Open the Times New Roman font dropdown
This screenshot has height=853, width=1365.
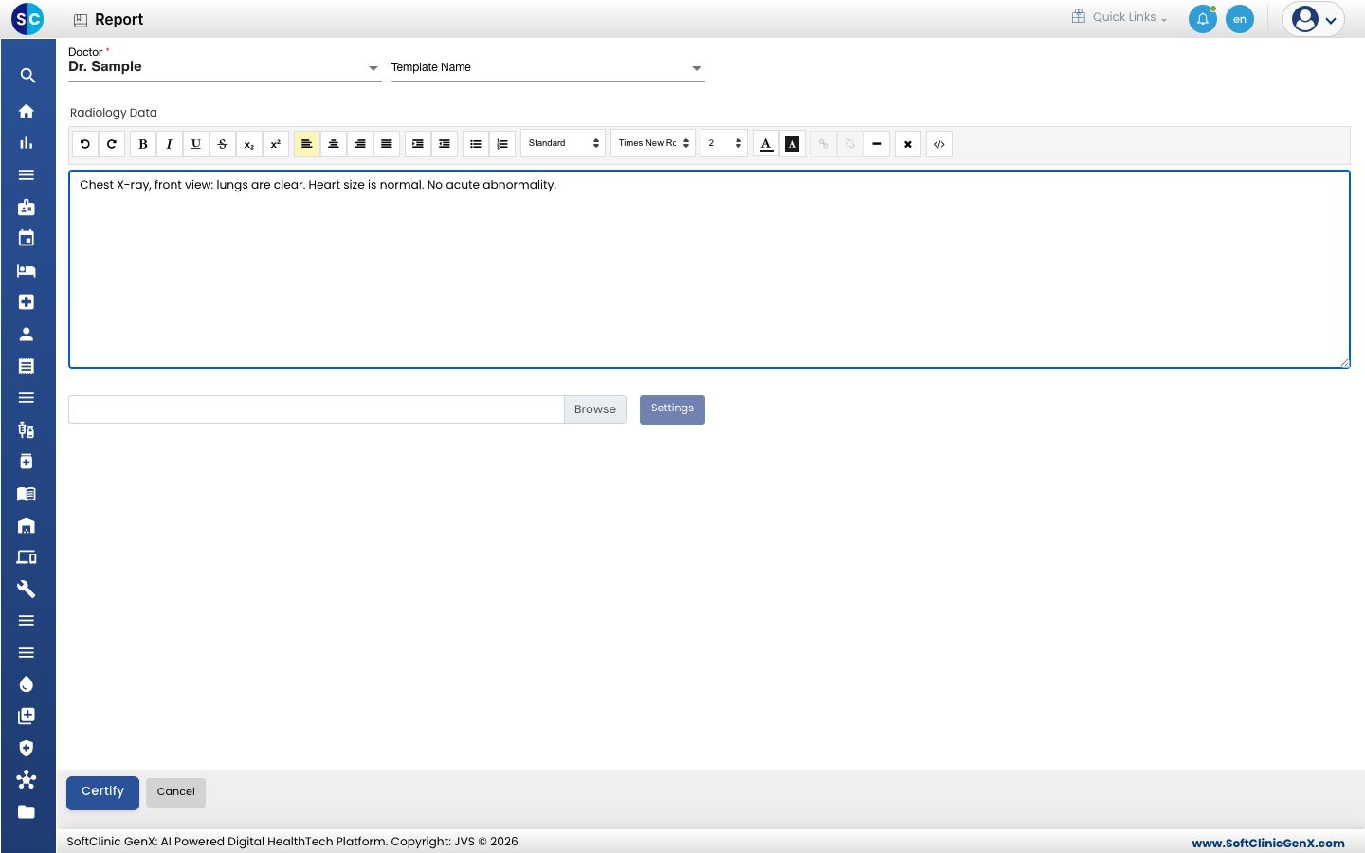coord(653,143)
